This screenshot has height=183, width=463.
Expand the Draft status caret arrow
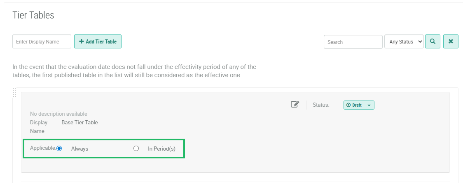point(369,105)
